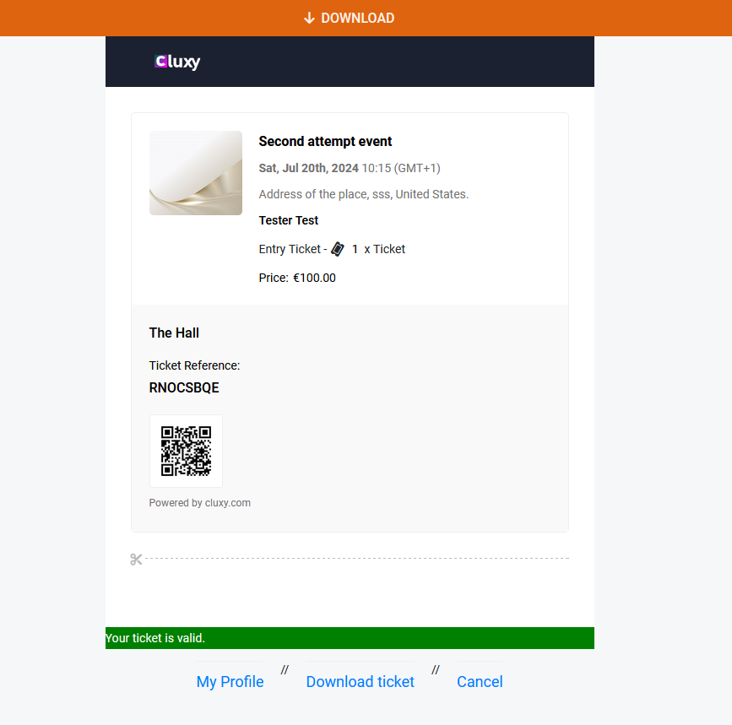Screen dimensions: 732x725
Task: Click the Cluxy logo
Action: pos(176,61)
